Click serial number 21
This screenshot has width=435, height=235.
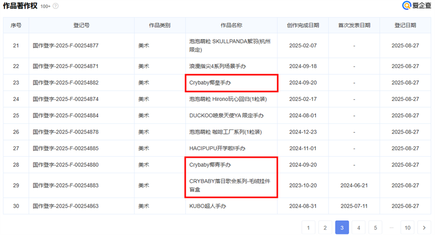click(16, 46)
